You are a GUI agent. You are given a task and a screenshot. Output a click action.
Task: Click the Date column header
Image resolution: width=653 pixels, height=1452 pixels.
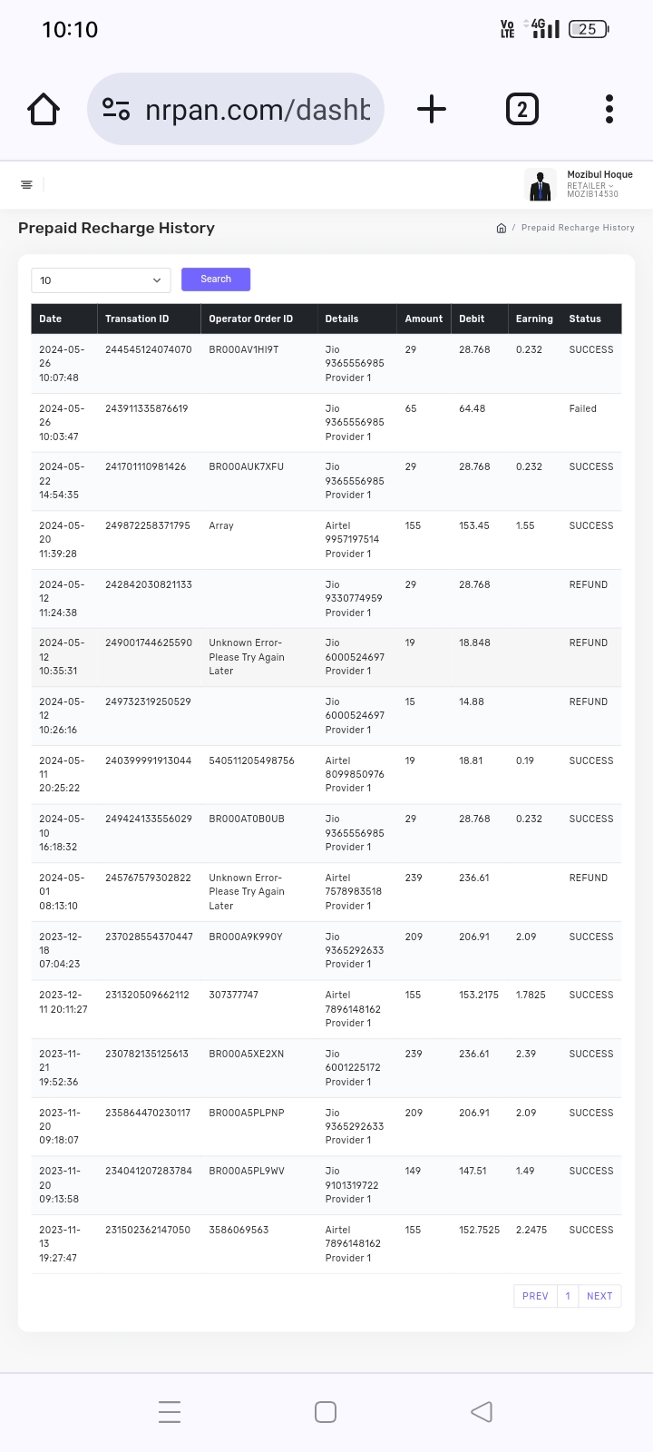(51, 319)
